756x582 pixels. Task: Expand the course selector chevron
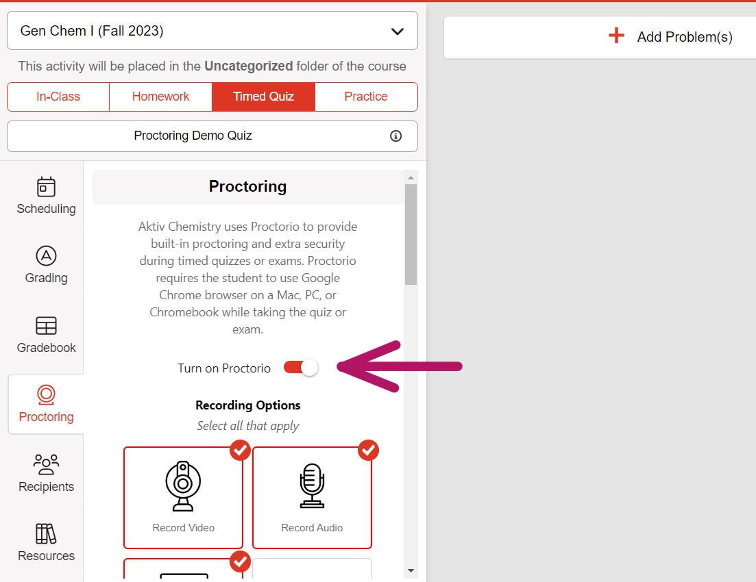[397, 31]
